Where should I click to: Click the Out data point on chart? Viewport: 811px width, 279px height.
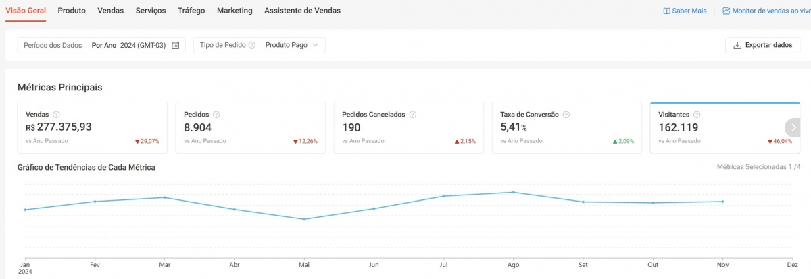tap(653, 203)
